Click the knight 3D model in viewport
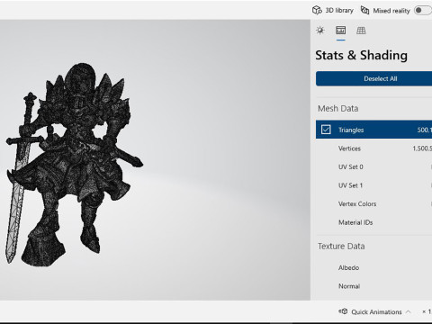The height and width of the screenshot is (324, 432). [74, 164]
